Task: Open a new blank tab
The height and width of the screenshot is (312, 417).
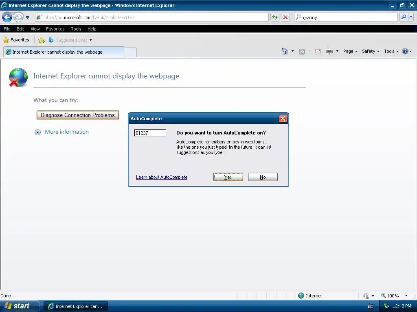Action: (x=131, y=52)
